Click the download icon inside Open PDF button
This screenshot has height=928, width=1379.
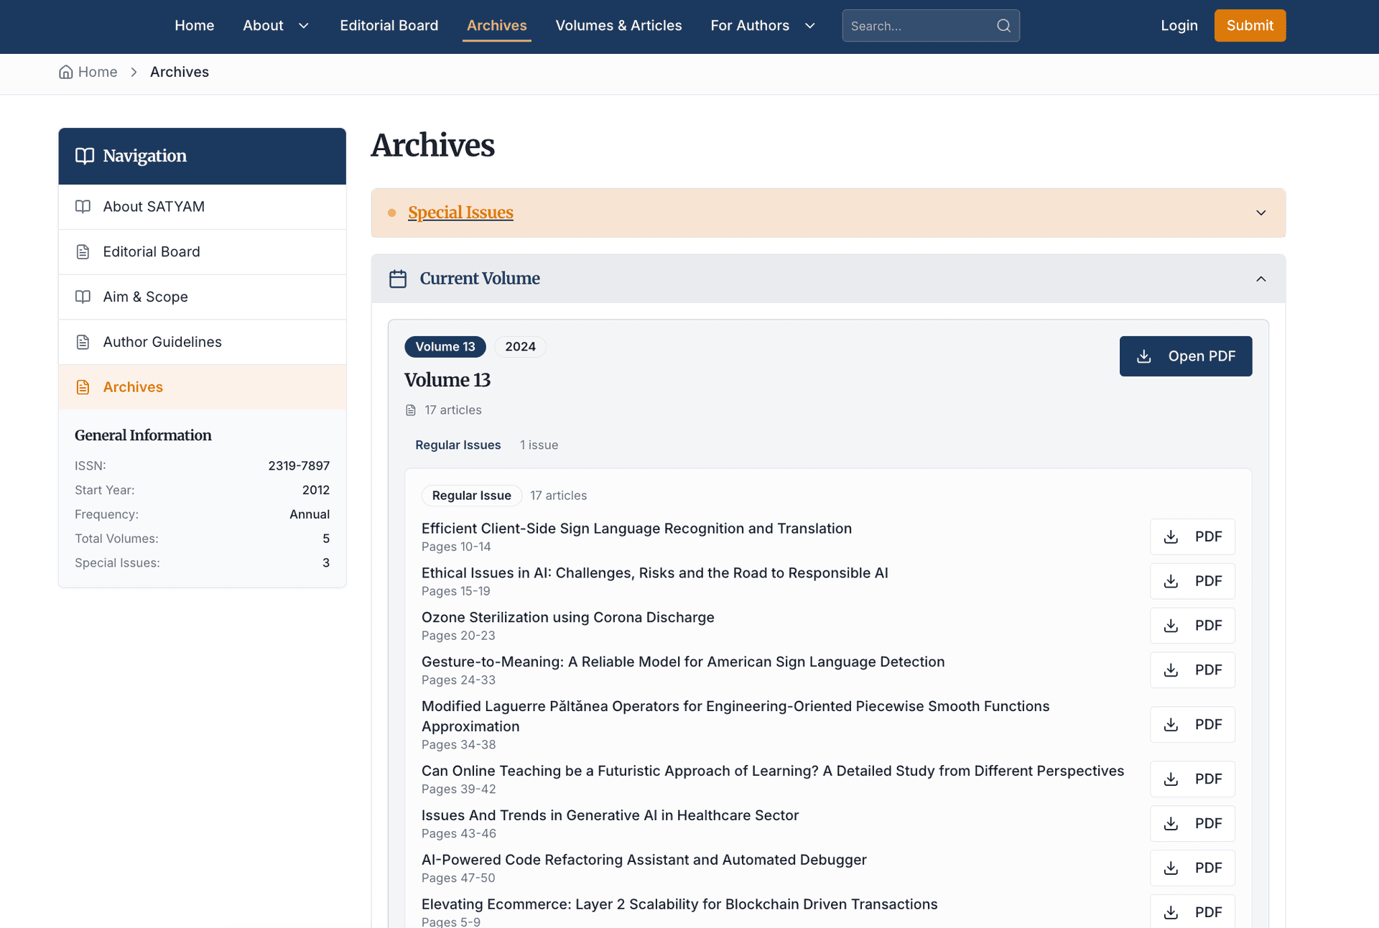point(1143,356)
